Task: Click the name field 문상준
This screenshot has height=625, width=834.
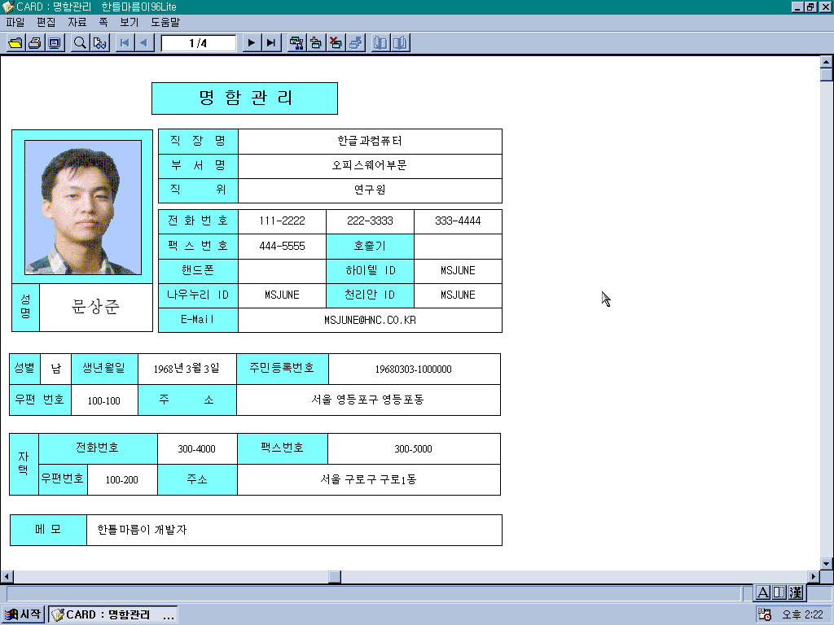Action: click(x=96, y=307)
